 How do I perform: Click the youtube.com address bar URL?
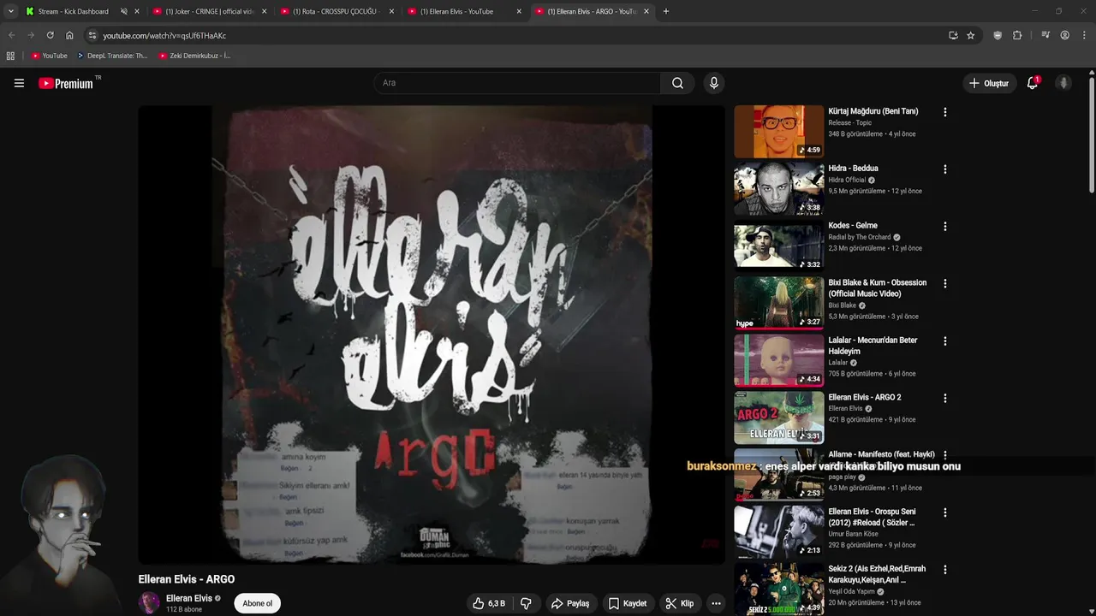tap(164, 36)
